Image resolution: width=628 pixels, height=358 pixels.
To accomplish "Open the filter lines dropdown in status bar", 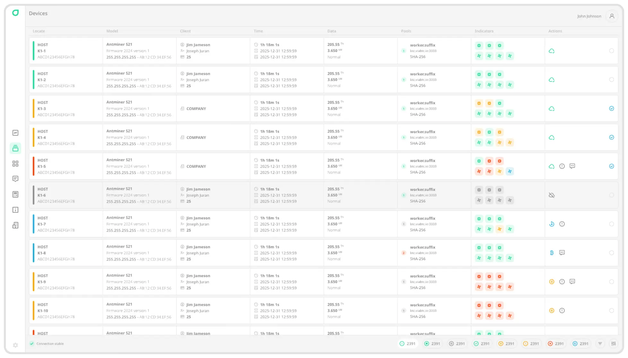I will pos(600,344).
